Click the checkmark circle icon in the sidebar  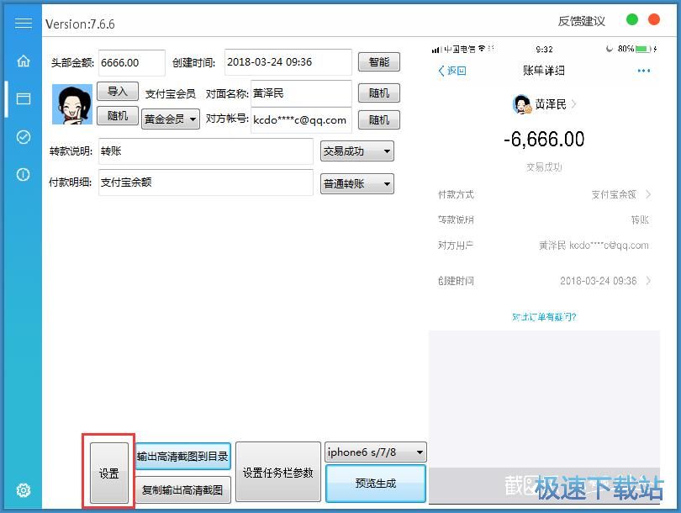23,136
